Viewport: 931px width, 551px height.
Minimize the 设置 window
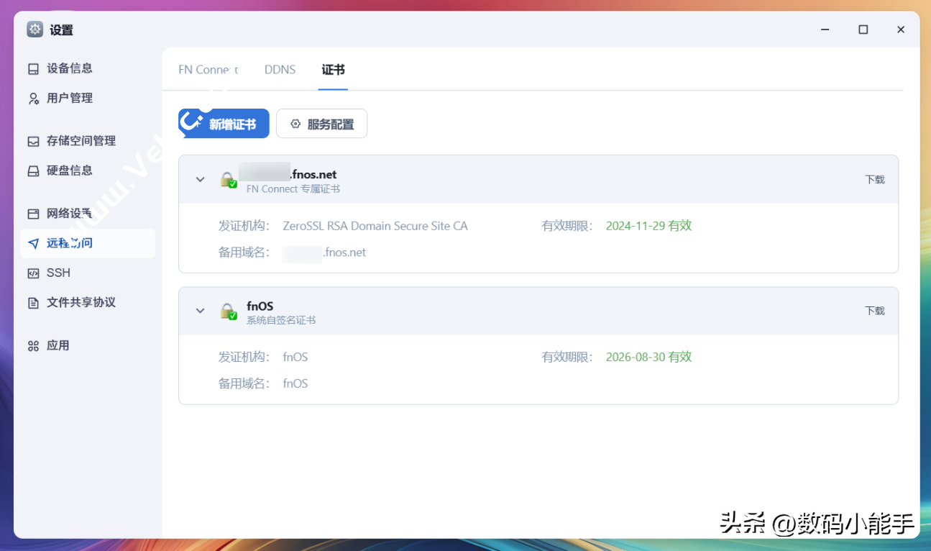[826, 29]
